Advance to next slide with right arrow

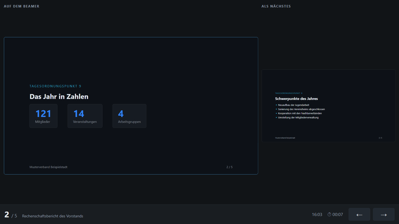(383, 214)
